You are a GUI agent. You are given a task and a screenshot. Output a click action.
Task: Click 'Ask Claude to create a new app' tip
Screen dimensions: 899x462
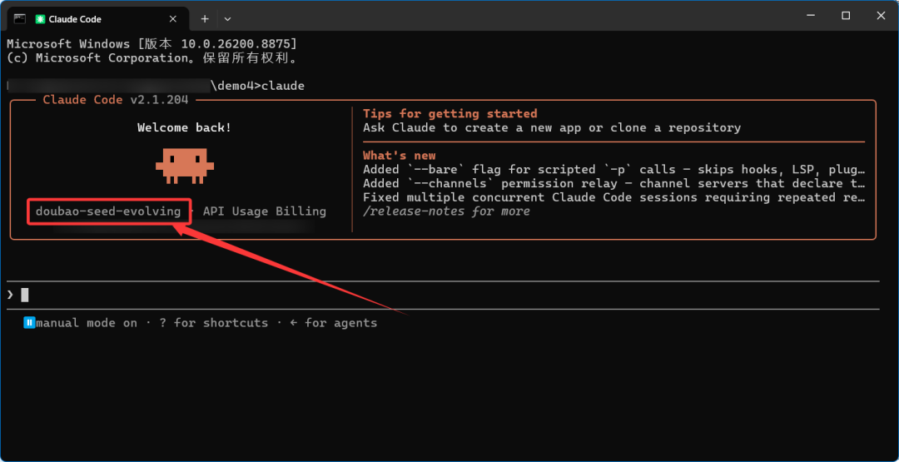552,128
